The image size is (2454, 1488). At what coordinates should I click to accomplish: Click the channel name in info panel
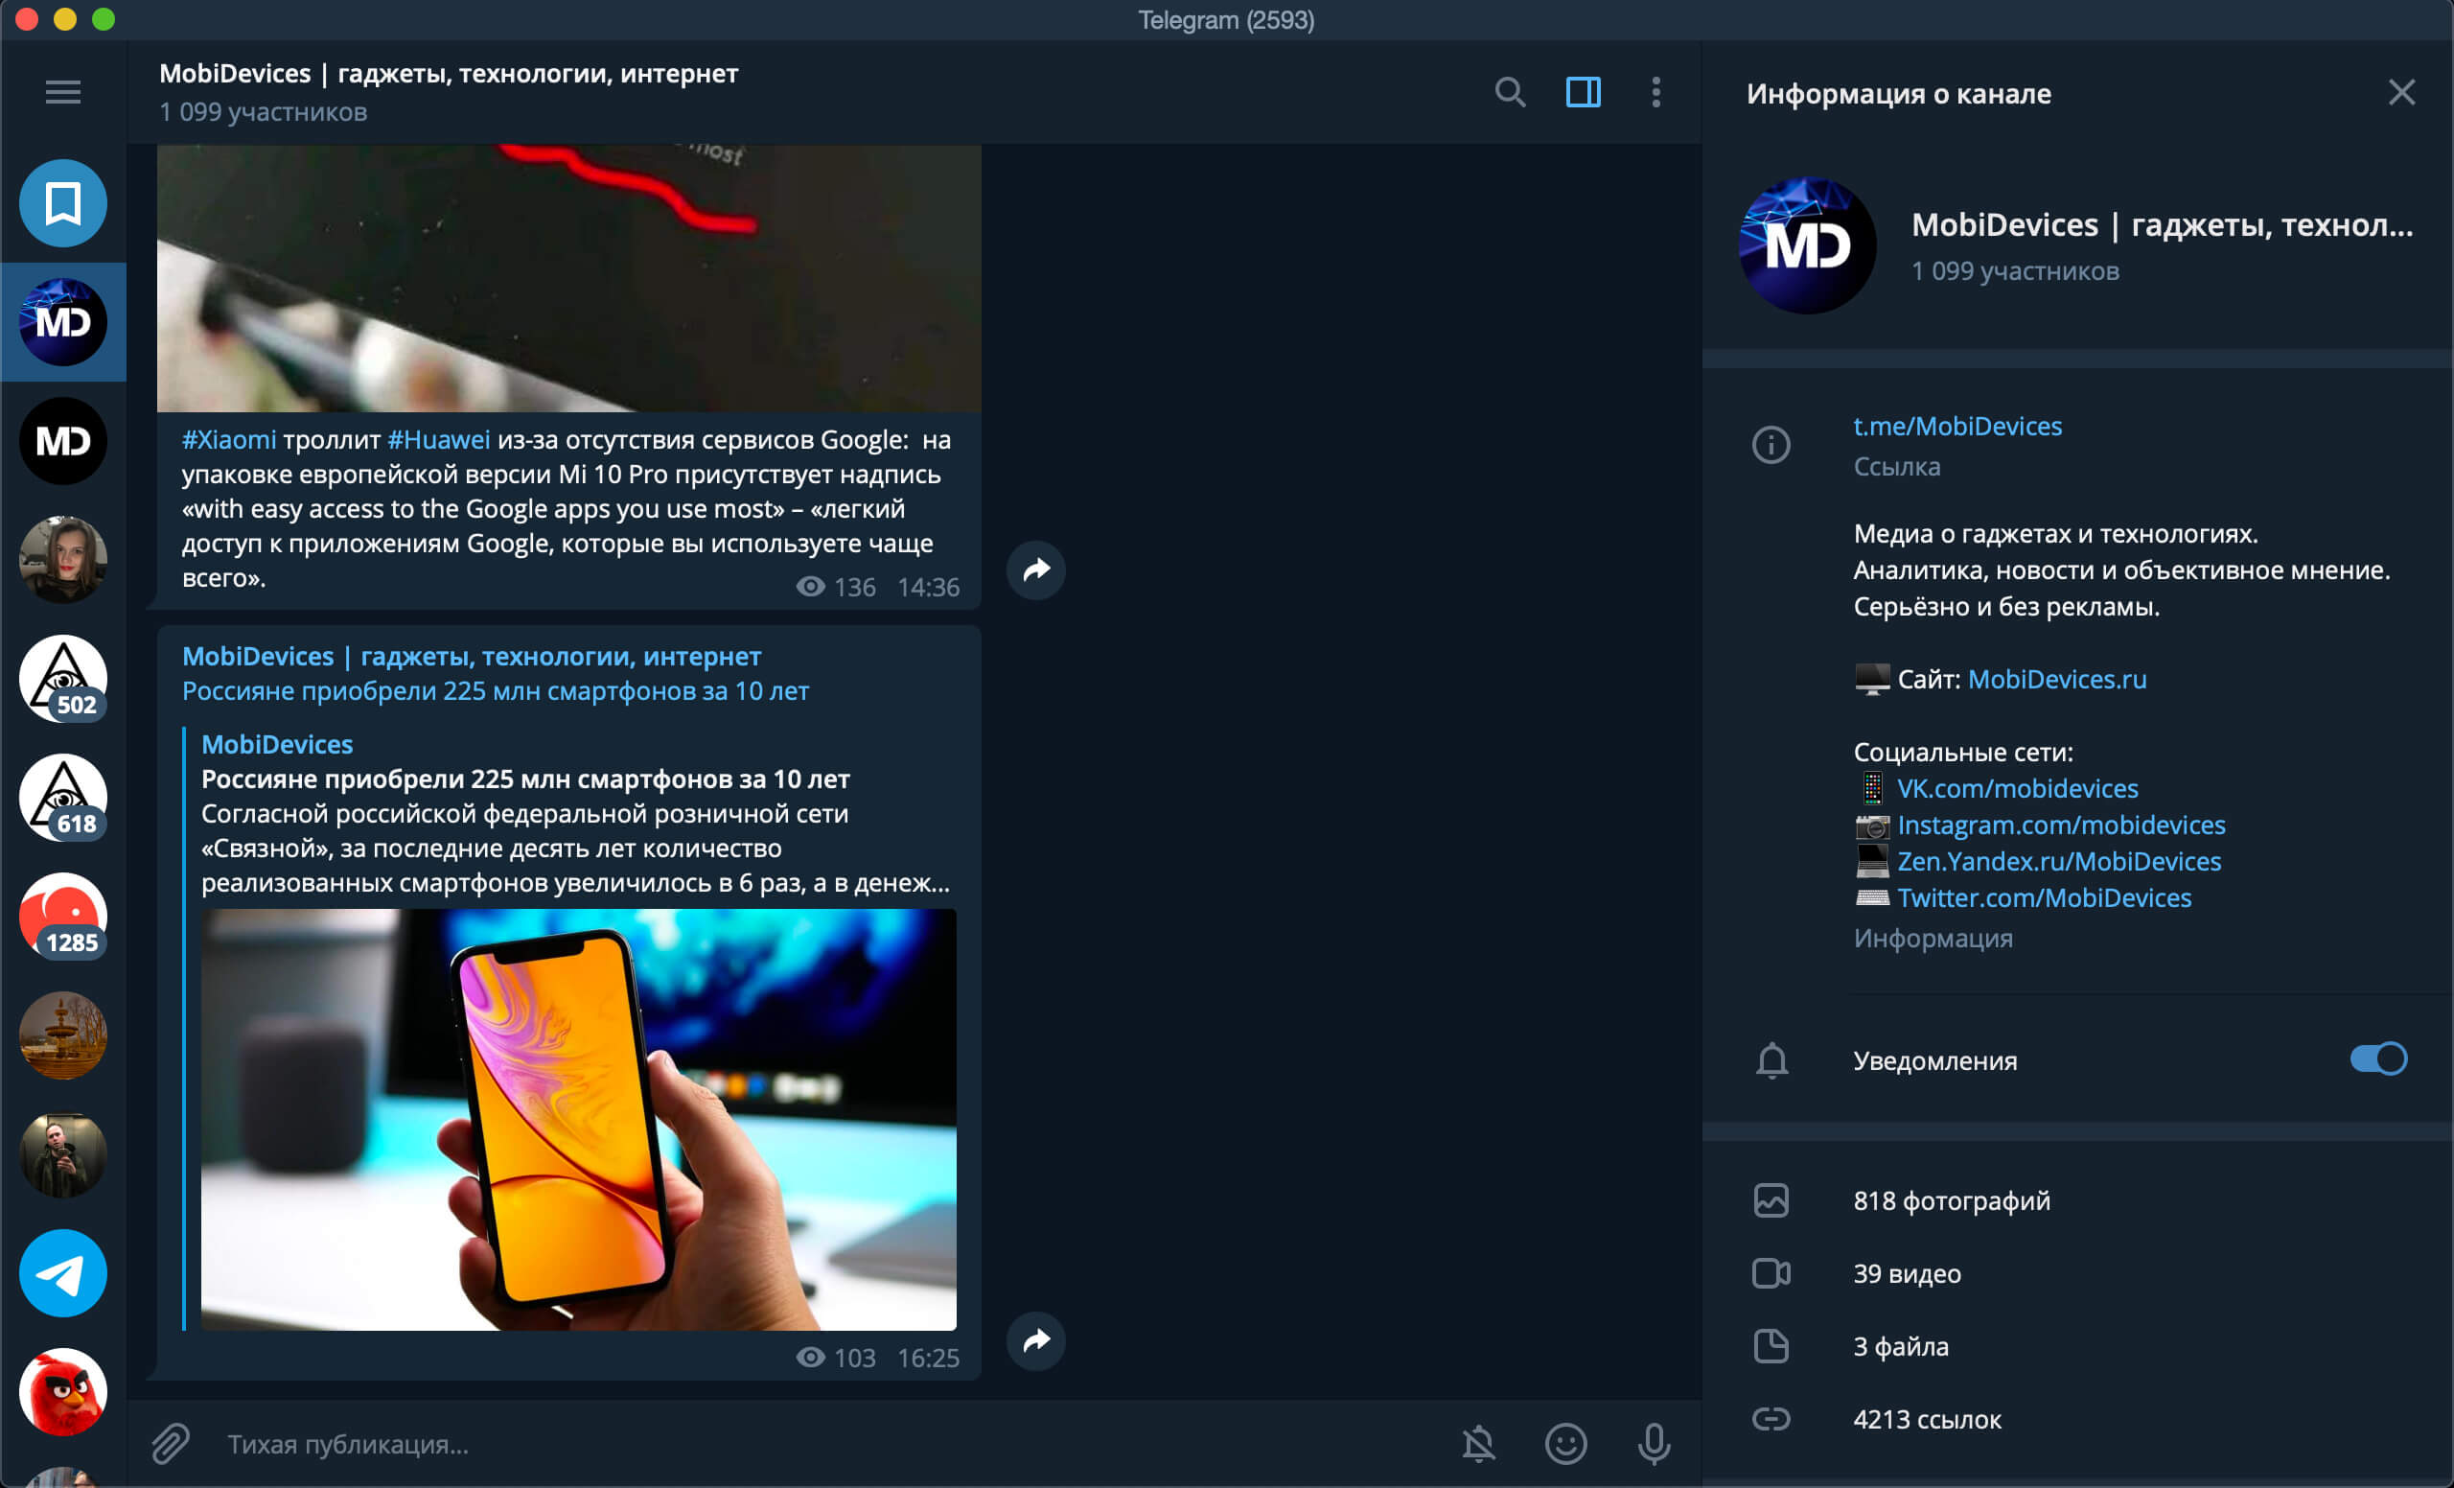(2162, 225)
